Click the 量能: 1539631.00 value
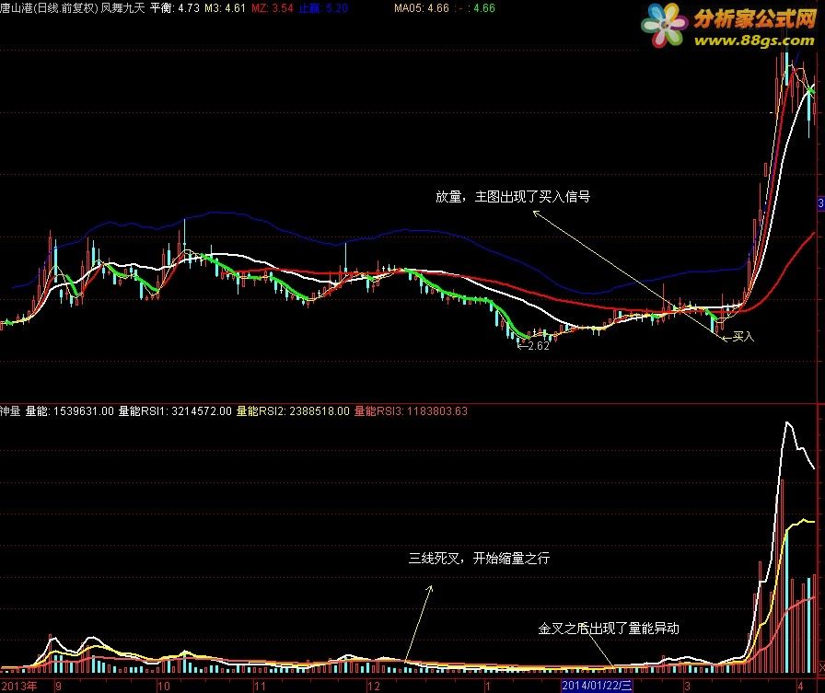The image size is (825, 693). tap(69, 411)
